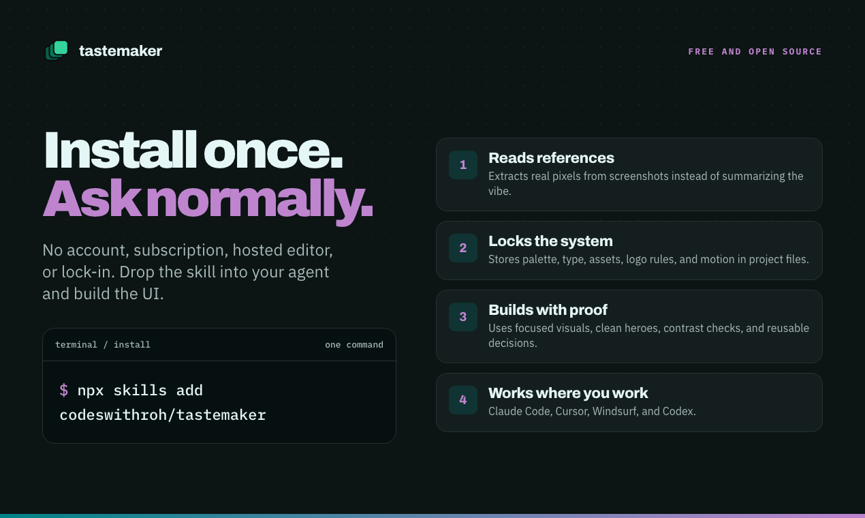Select the Works where you work card

(x=629, y=402)
